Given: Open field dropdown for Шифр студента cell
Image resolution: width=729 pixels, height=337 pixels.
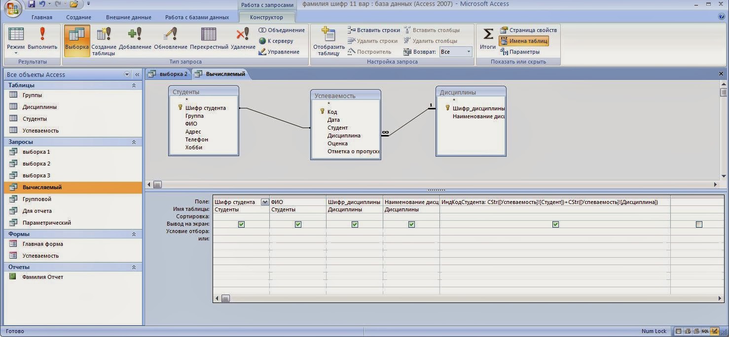Looking at the screenshot, I should pos(265,202).
